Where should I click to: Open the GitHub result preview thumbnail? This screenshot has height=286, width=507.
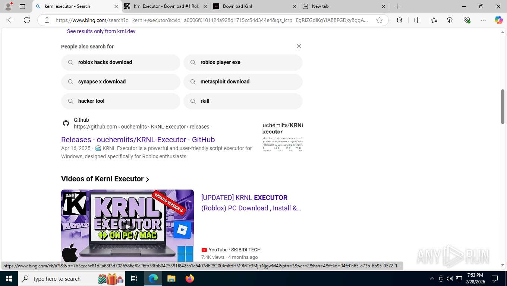point(283,136)
